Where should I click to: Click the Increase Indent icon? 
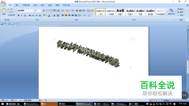point(80,11)
